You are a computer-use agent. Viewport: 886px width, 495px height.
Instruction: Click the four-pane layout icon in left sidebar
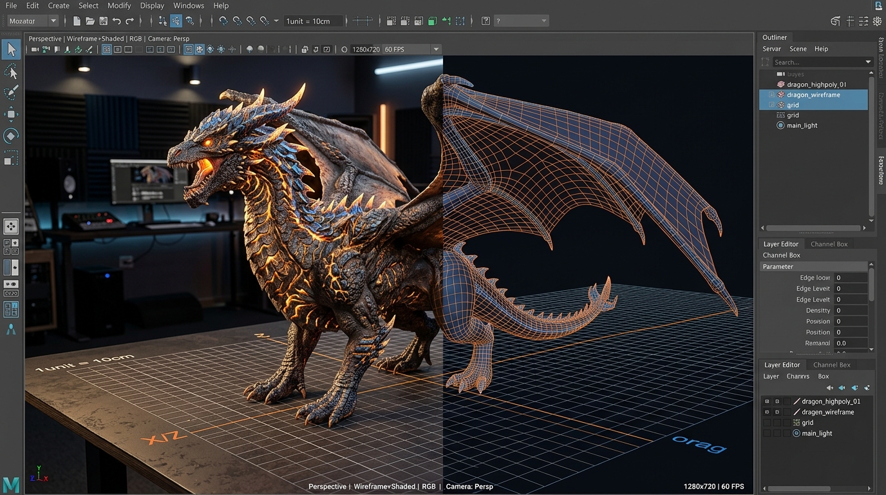point(11,247)
